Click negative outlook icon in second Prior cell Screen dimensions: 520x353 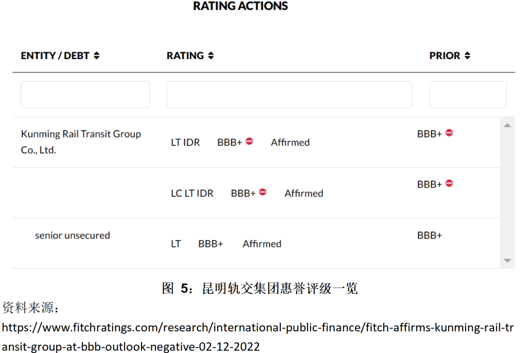coord(449,183)
